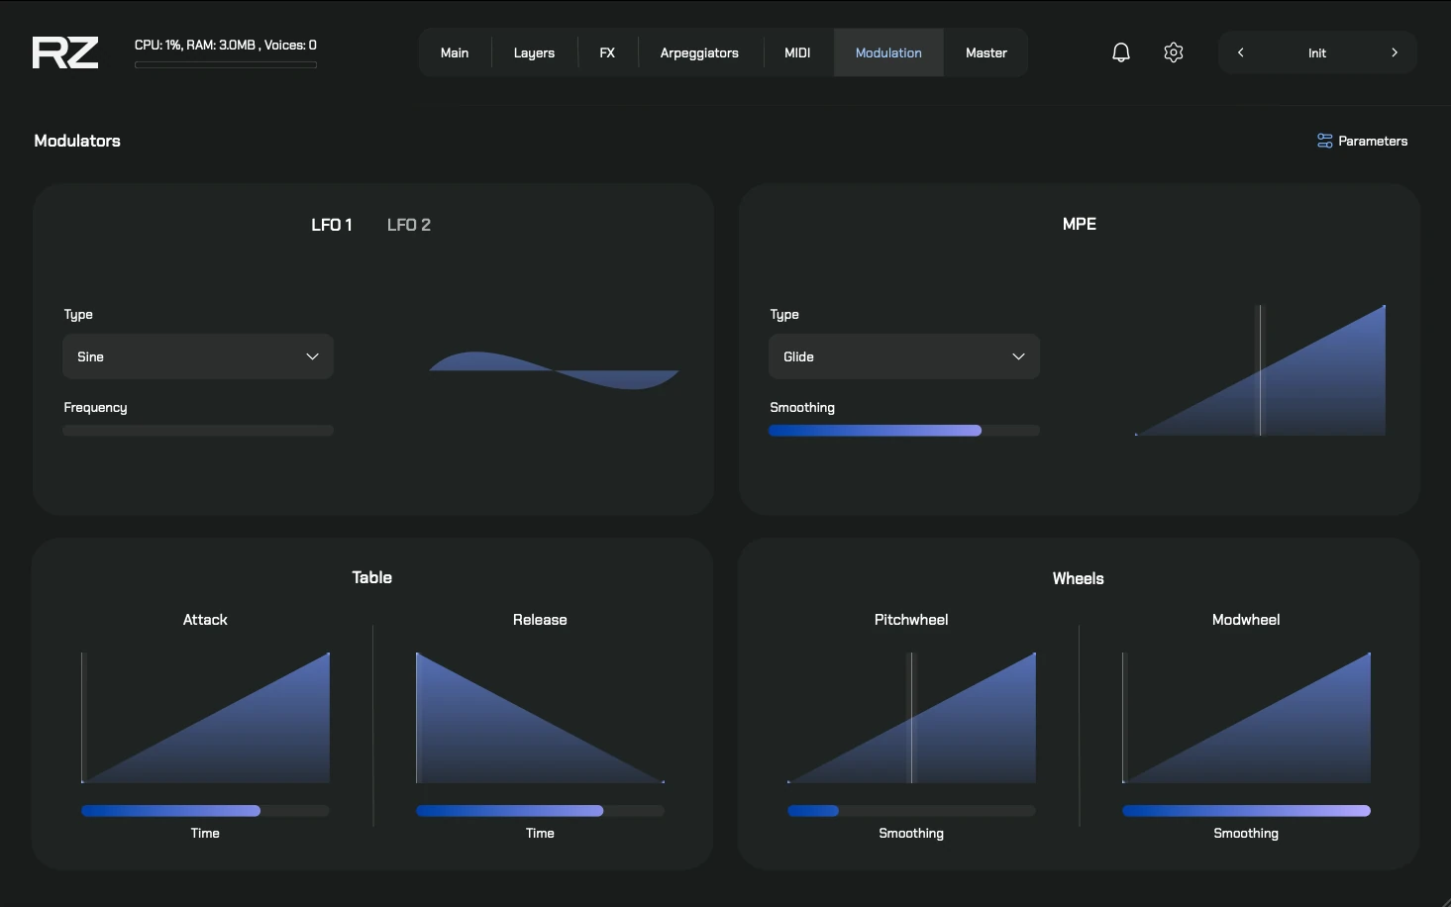The width and height of the screenshot is (1451, 907).
Task: Open the settings gear icon
Action: click(1174, 52)
